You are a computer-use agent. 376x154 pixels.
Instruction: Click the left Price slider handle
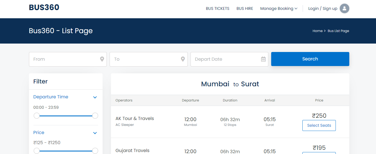(x=37, y=151)
